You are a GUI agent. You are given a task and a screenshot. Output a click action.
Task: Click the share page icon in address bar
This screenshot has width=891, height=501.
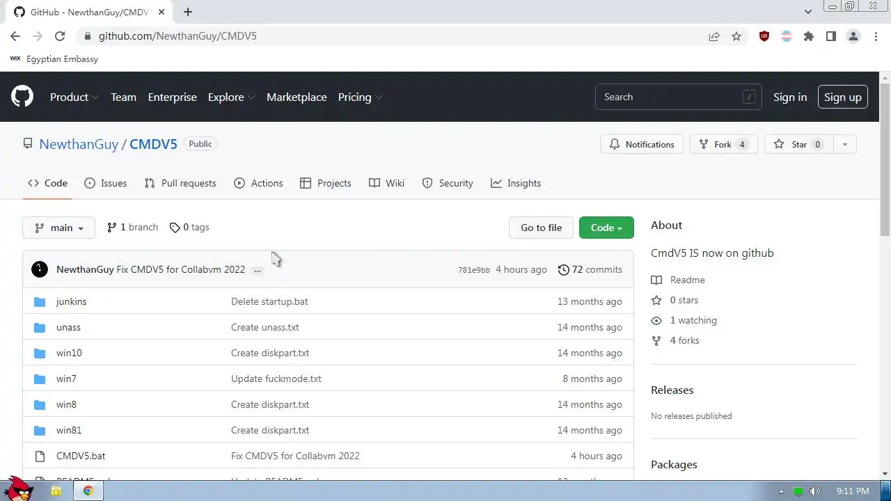click(714, 36)
